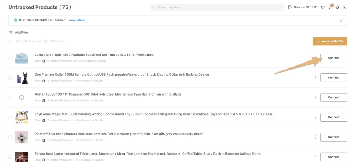Dismiss Bulk Delete notification with trash icon
The image size is (353, 163).
pos(341,20)
